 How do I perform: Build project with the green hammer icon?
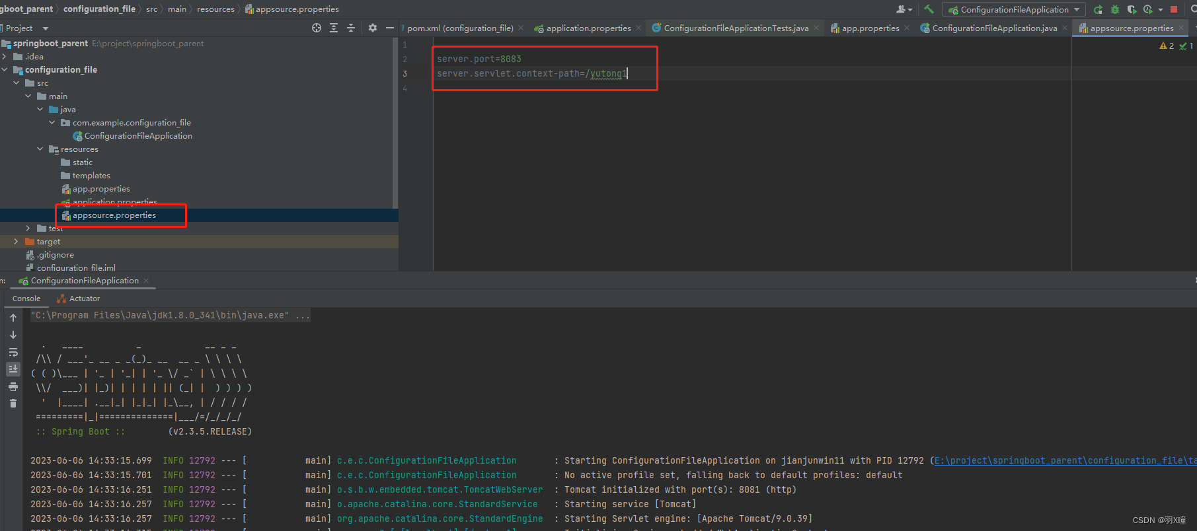[x=929, y=9]
